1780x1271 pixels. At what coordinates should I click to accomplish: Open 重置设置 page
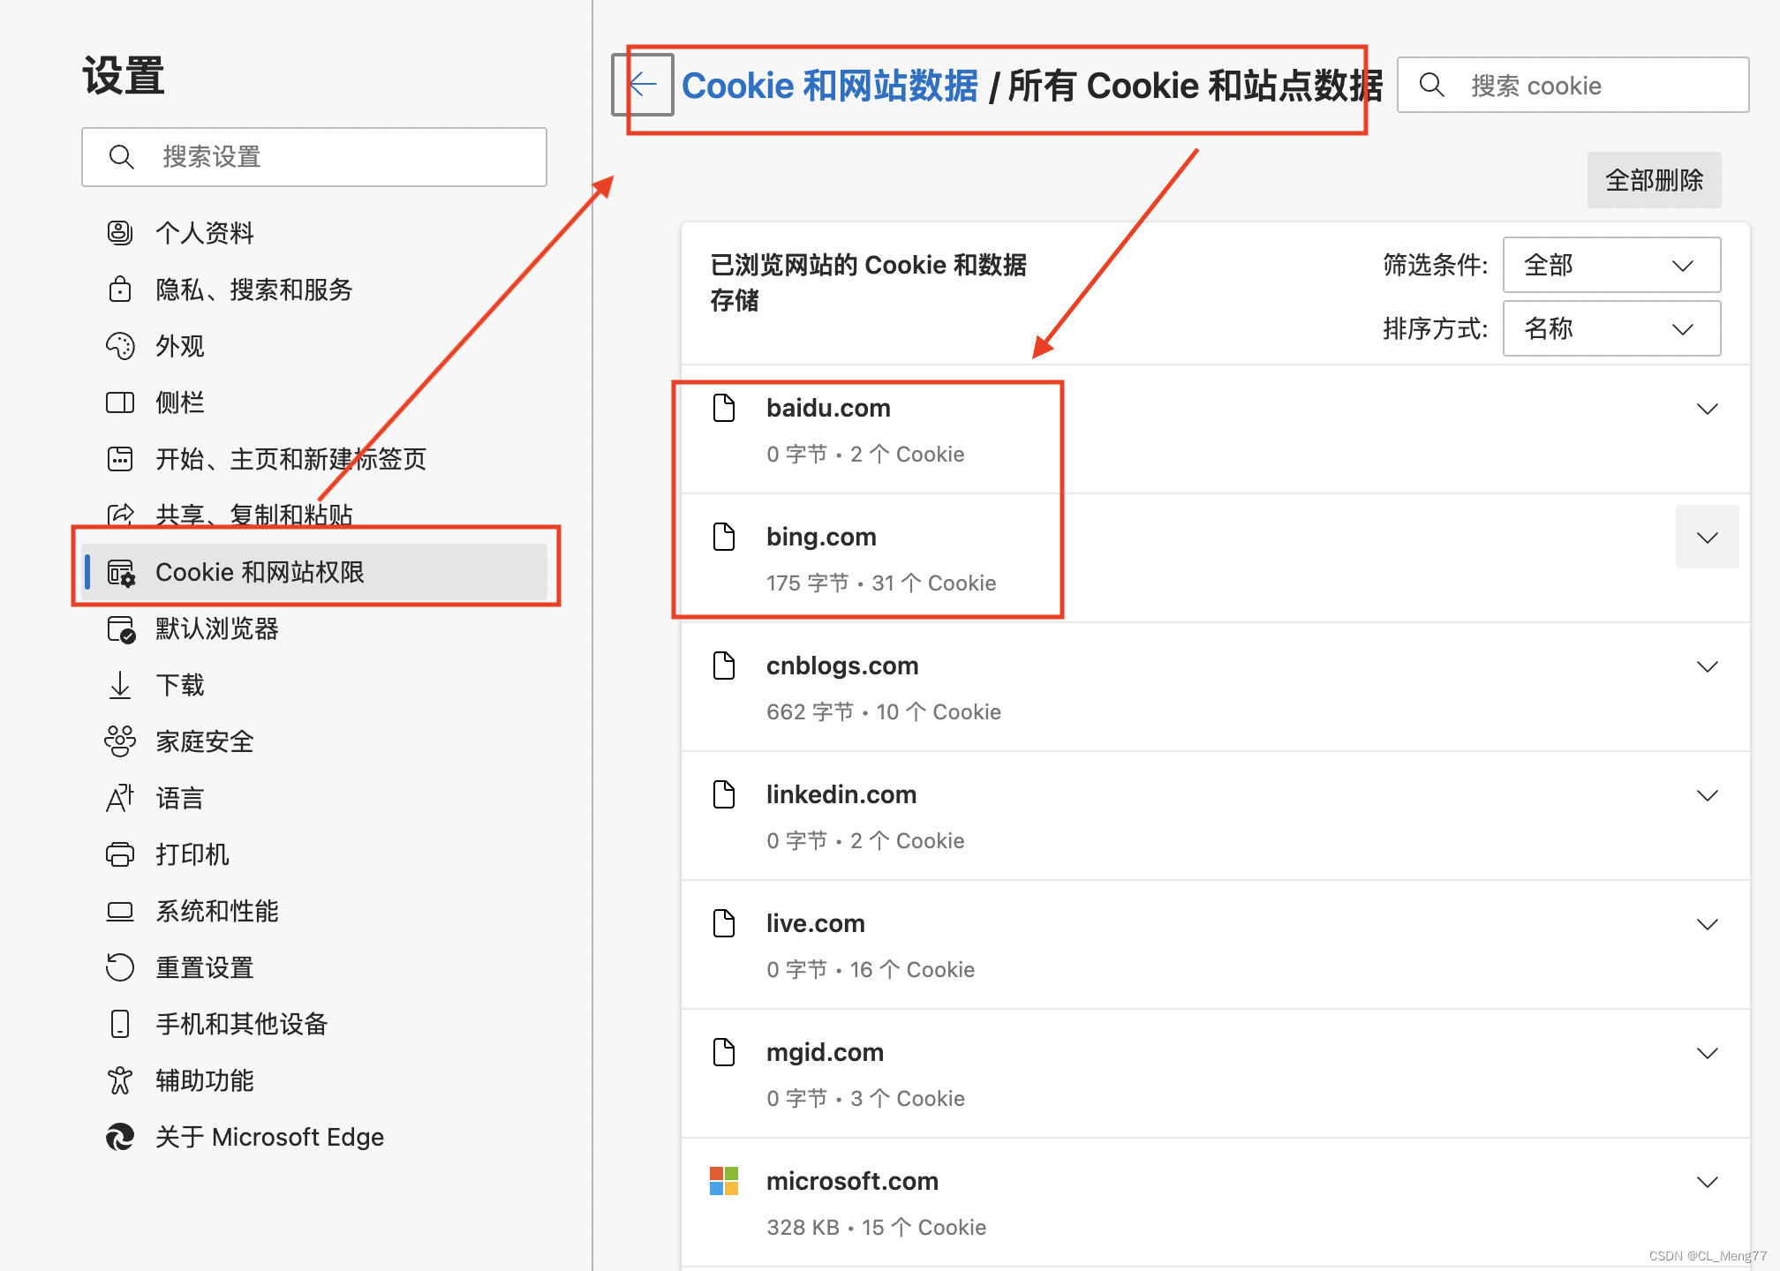[314, 967]
